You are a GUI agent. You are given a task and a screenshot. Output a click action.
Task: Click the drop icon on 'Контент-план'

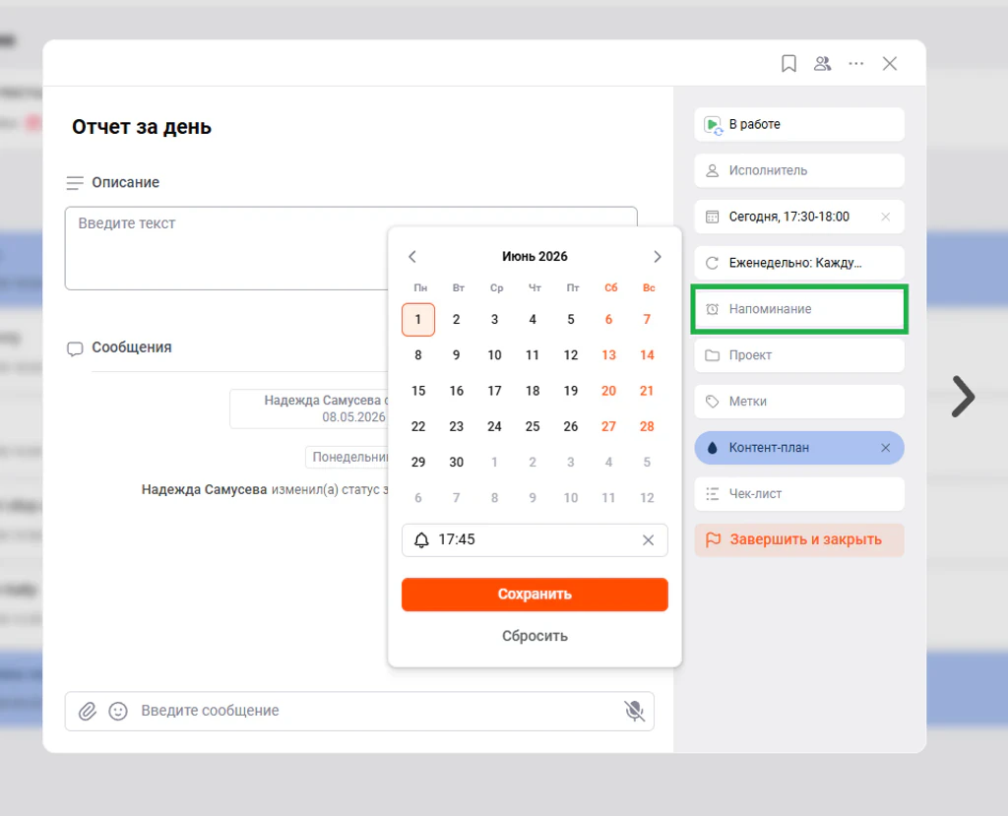click(713, 448)
